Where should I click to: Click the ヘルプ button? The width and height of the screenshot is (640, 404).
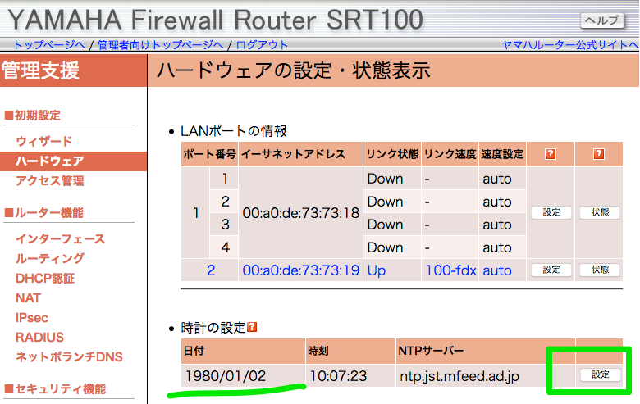tap(602, 20)
